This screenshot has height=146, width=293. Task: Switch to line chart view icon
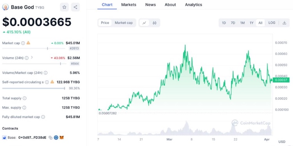point(144,23)
